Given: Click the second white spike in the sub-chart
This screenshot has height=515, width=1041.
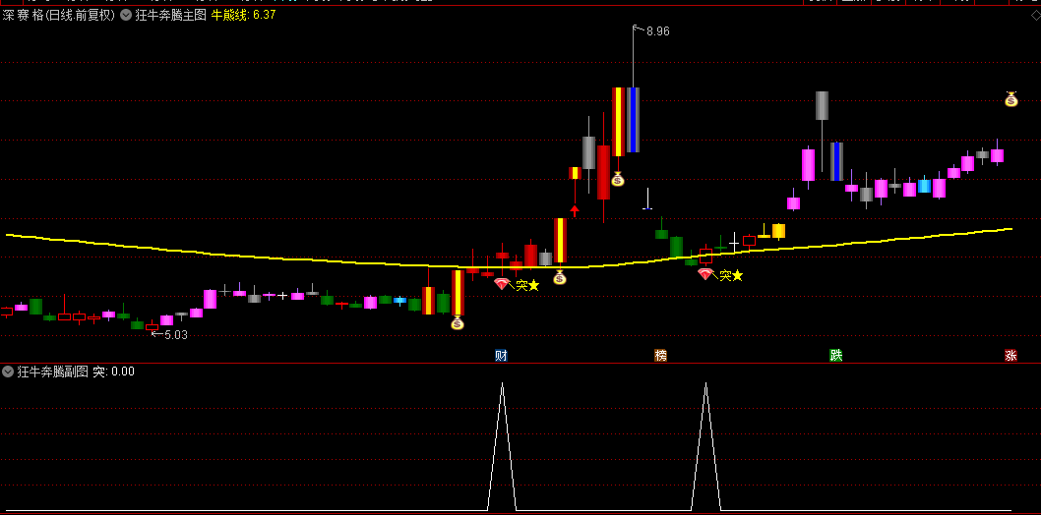Looking at the screenshot, I should coord(705,445).
